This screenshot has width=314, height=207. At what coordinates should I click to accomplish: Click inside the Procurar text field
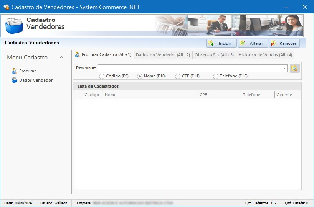190,68
